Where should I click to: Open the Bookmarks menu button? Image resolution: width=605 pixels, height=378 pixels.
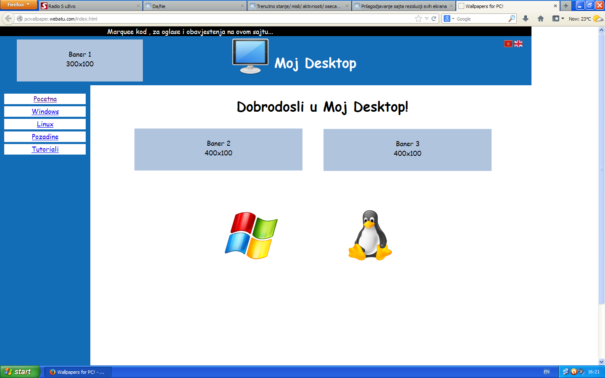[558, 18]
